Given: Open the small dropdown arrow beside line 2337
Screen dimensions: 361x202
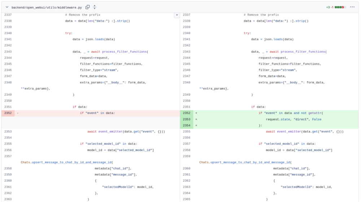Looking at the screenshot, I should coord(177,15).
